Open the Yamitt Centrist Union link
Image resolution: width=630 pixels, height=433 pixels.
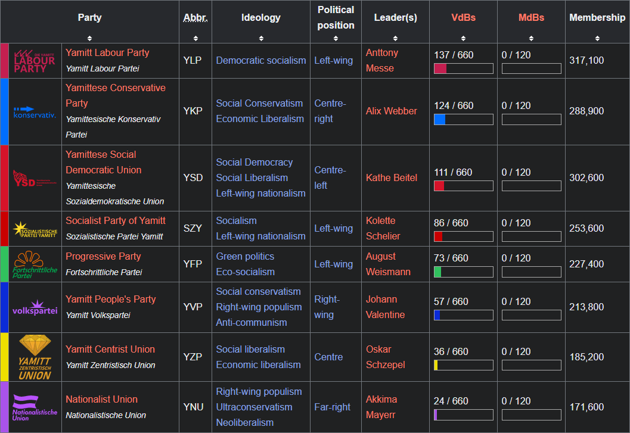[x=110, y=349]
